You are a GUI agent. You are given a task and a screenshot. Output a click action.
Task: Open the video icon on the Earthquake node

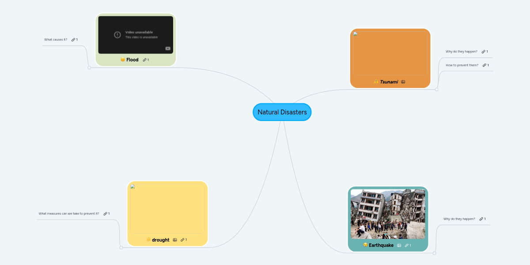[x=399, y=245]
